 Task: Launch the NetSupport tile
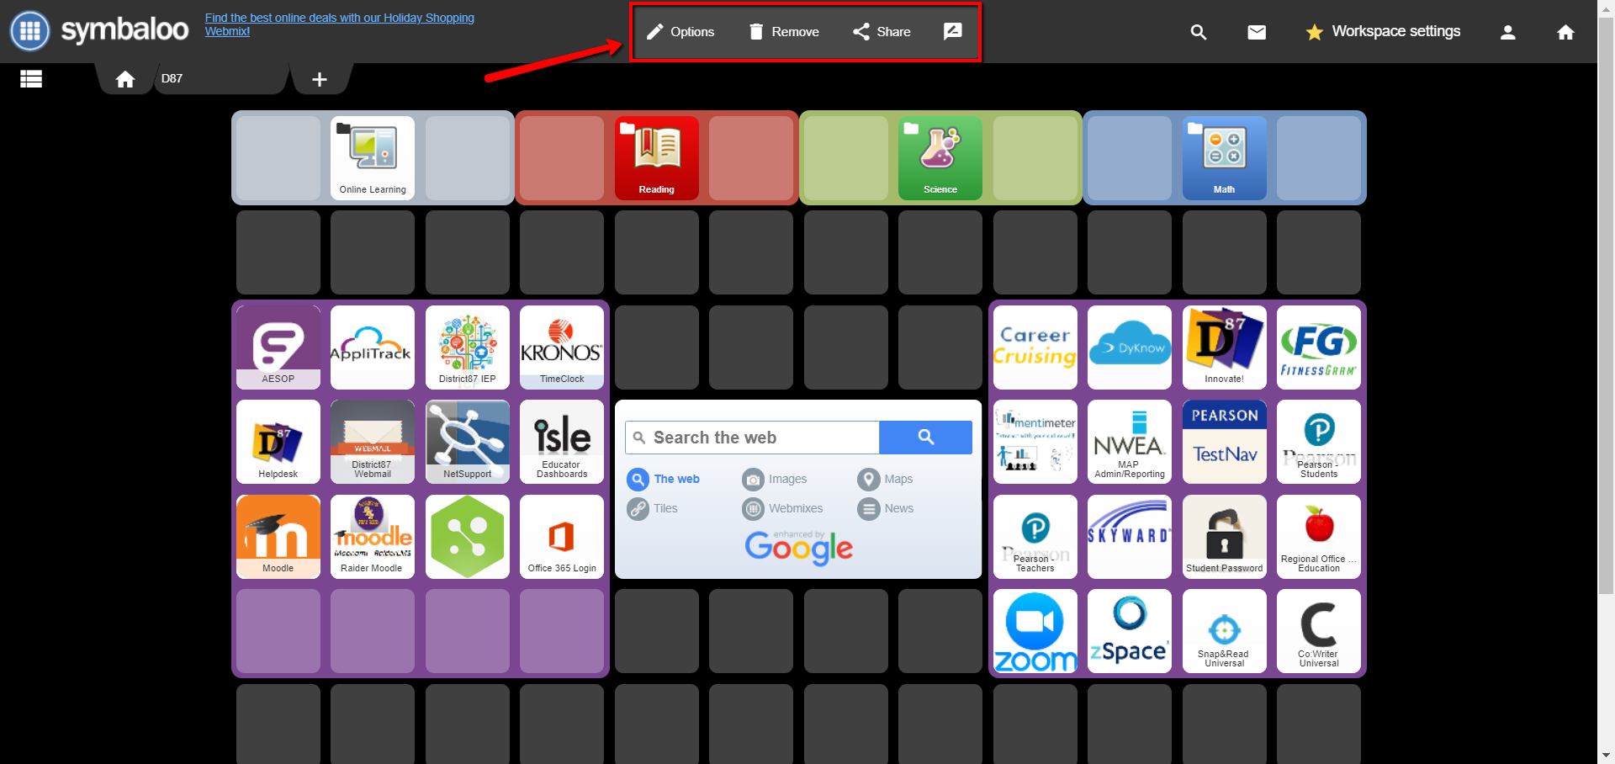point(468,442)
